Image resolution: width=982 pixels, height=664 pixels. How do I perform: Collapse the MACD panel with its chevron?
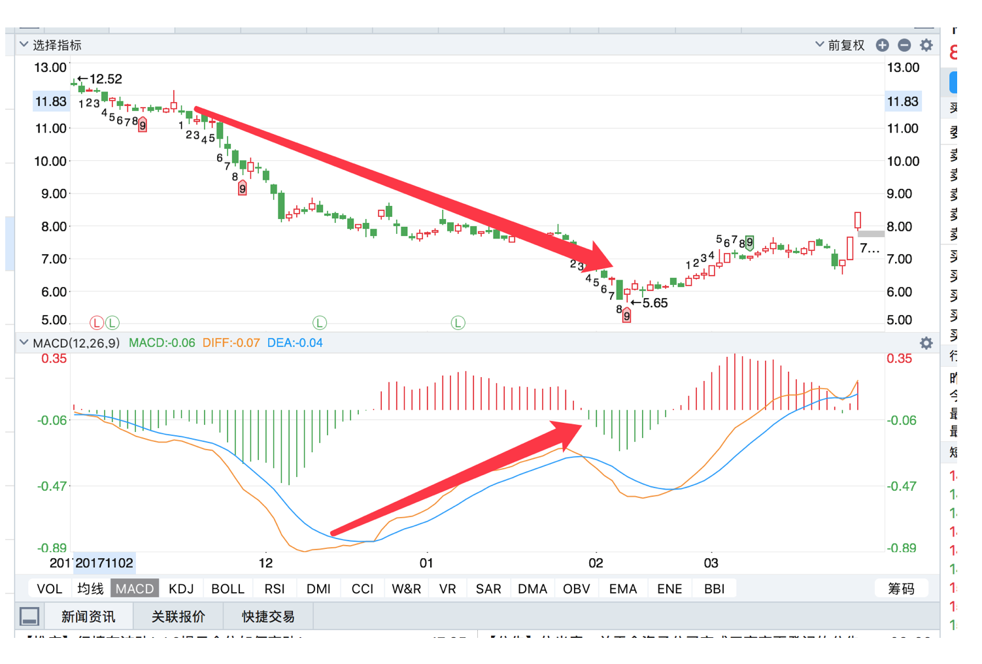pyautogui.click(x=24, y=342)
